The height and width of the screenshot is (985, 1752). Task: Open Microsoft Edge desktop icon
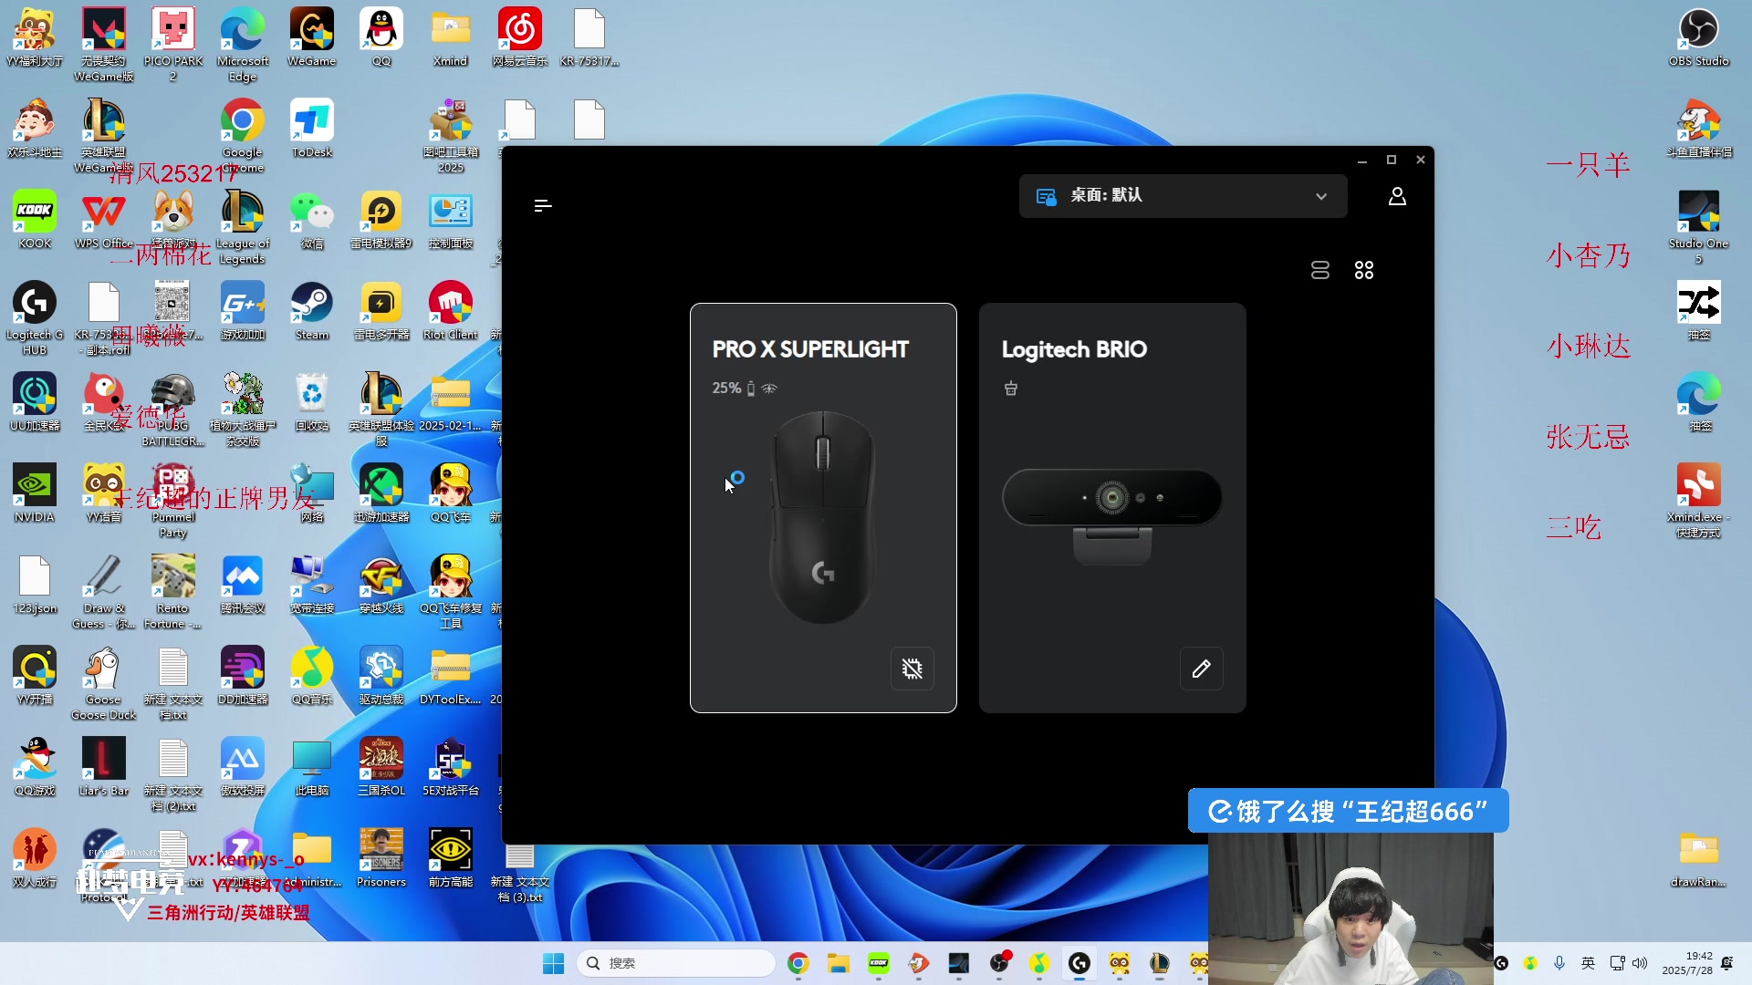click(243, 45)
